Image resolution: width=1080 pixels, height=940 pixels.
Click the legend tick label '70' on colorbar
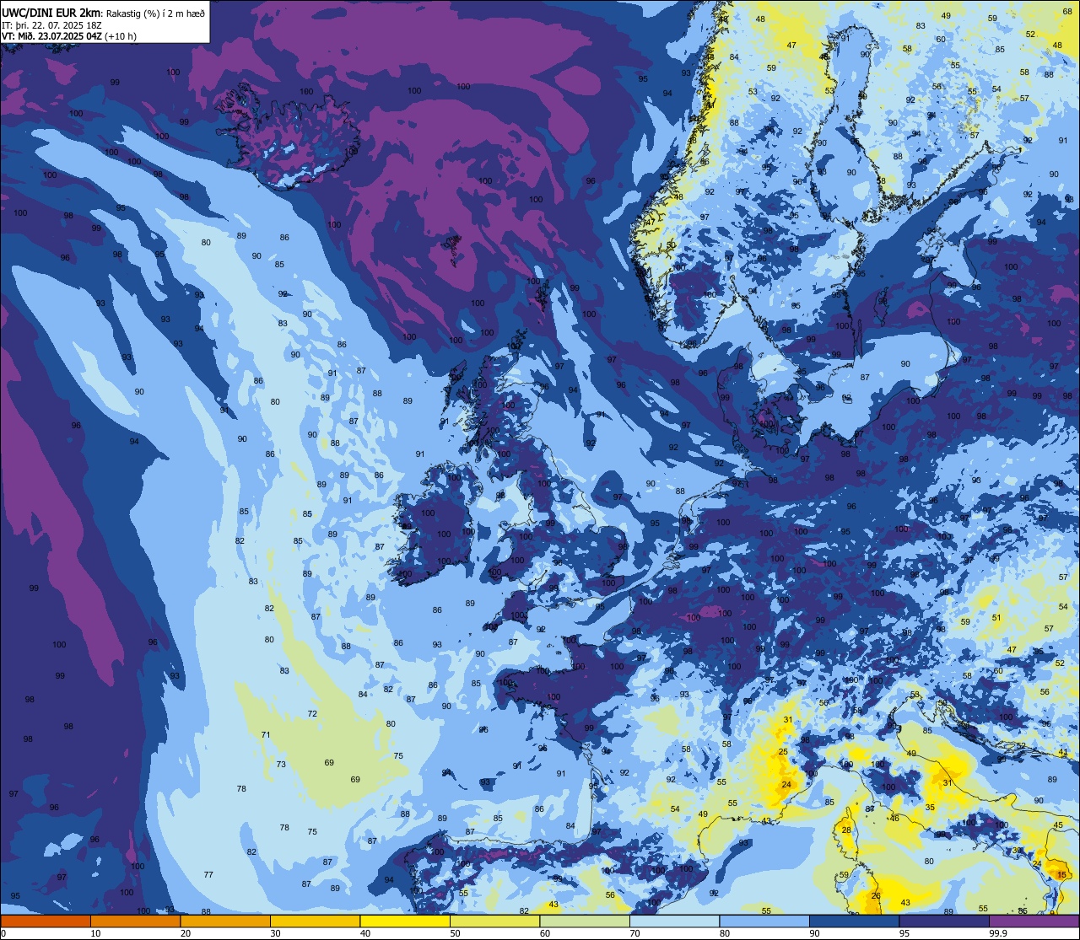(634, 933)
